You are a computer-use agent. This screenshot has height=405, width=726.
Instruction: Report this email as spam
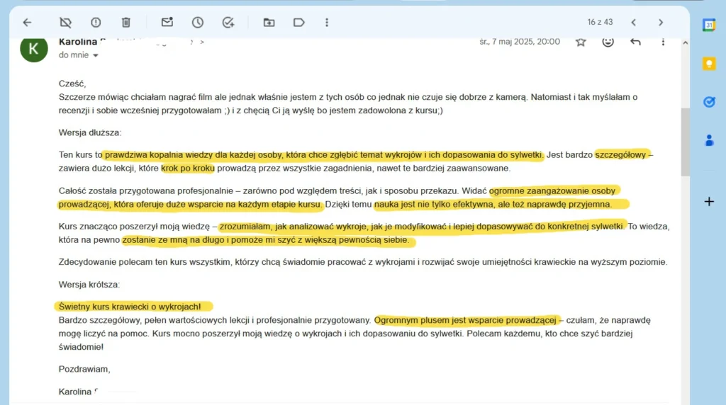[96, 22]
